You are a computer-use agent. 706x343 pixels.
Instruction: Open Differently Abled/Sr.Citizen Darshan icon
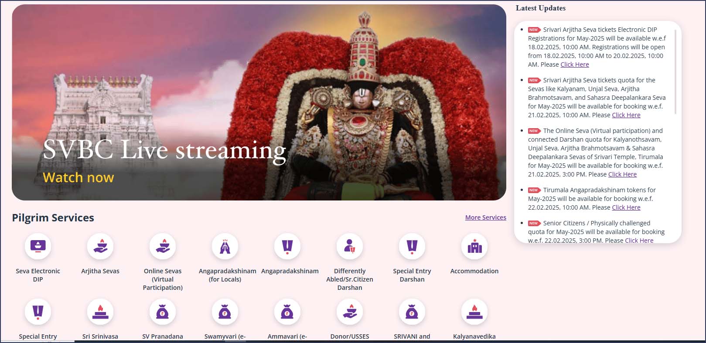click(350, 247)
